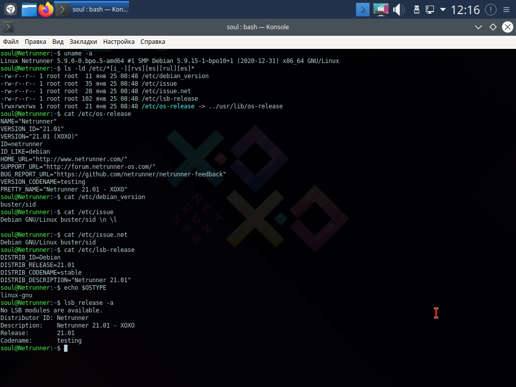Open the Справка menu
This screenshot has height=387, width=516.
153,42
